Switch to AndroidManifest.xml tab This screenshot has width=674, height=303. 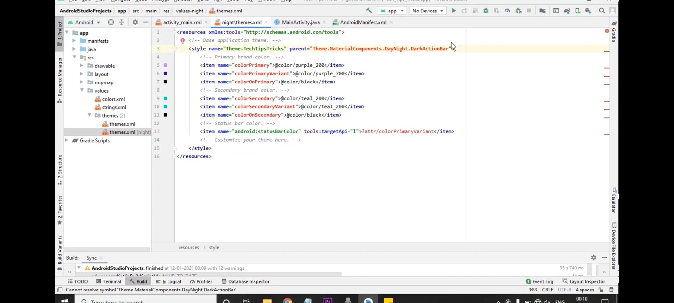coord(363,22)
